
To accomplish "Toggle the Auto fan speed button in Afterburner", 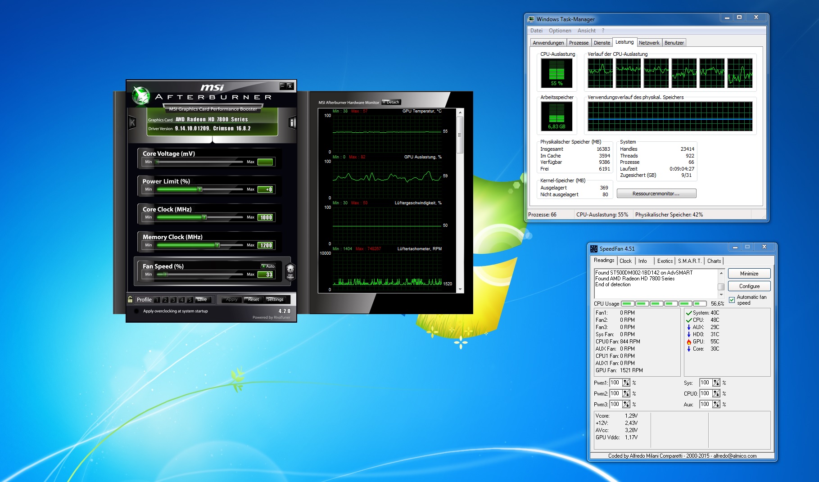I will (x=268, y=266).
